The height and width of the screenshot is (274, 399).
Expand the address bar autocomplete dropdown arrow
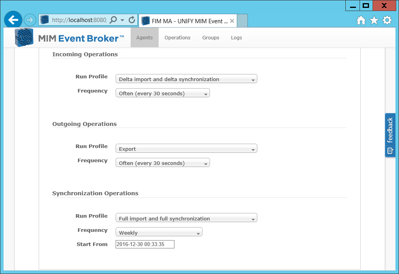pos(122,20)
